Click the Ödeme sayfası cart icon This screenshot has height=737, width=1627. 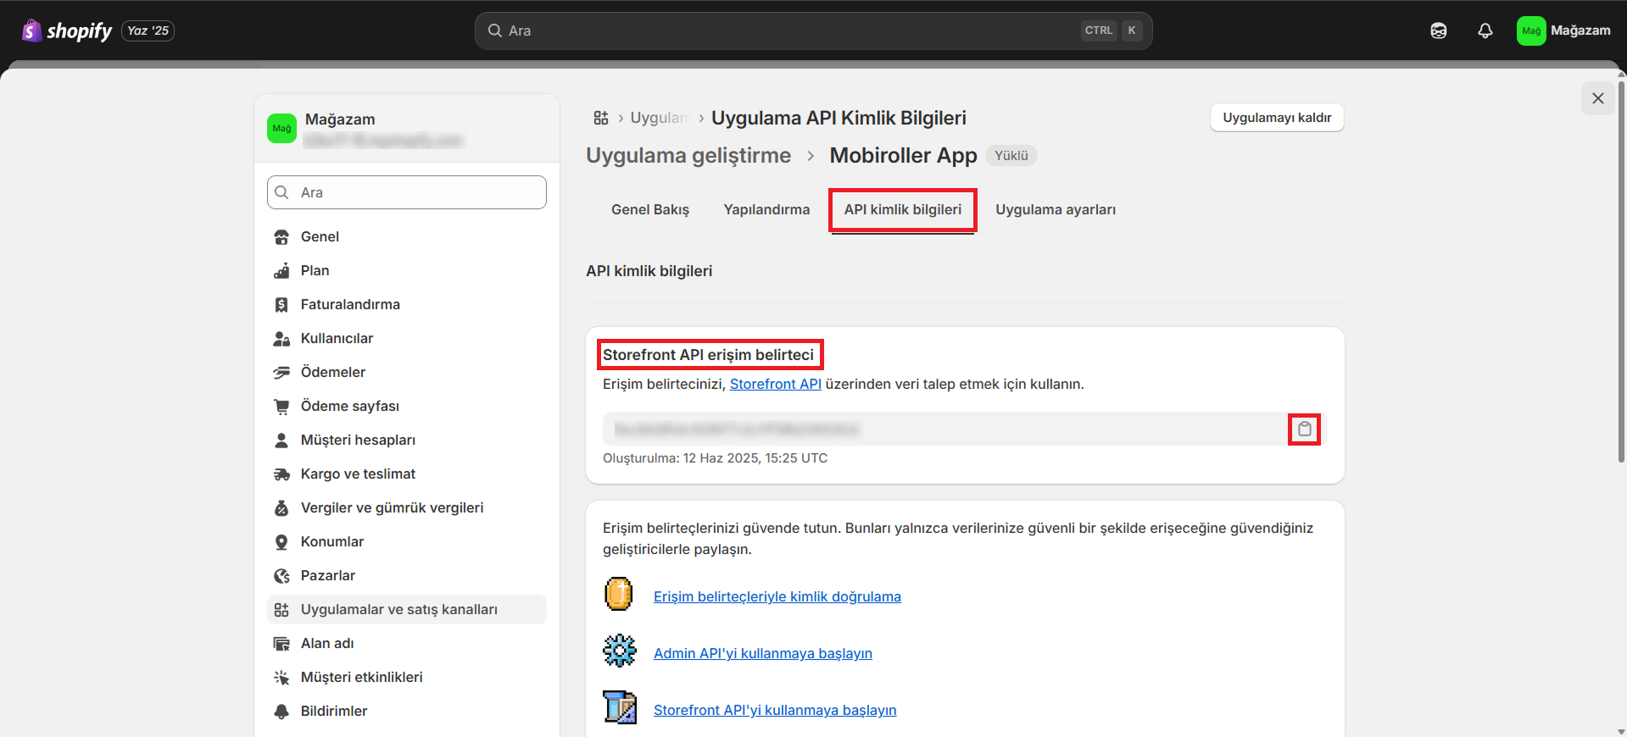(x=281, y=407)
